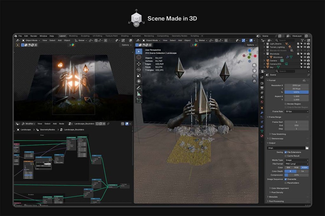Open the Frame Rate dropdown
Viewport: 325px width, 216px height.
[297, 111]
